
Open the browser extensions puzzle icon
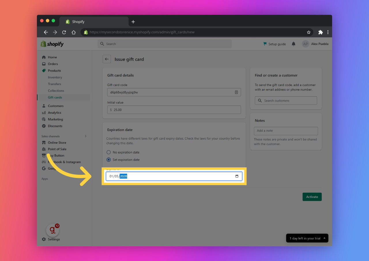pos(321,32)
